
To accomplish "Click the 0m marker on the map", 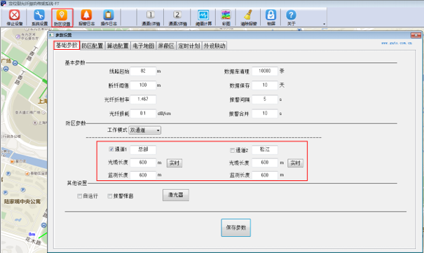I will coord(32,234).
